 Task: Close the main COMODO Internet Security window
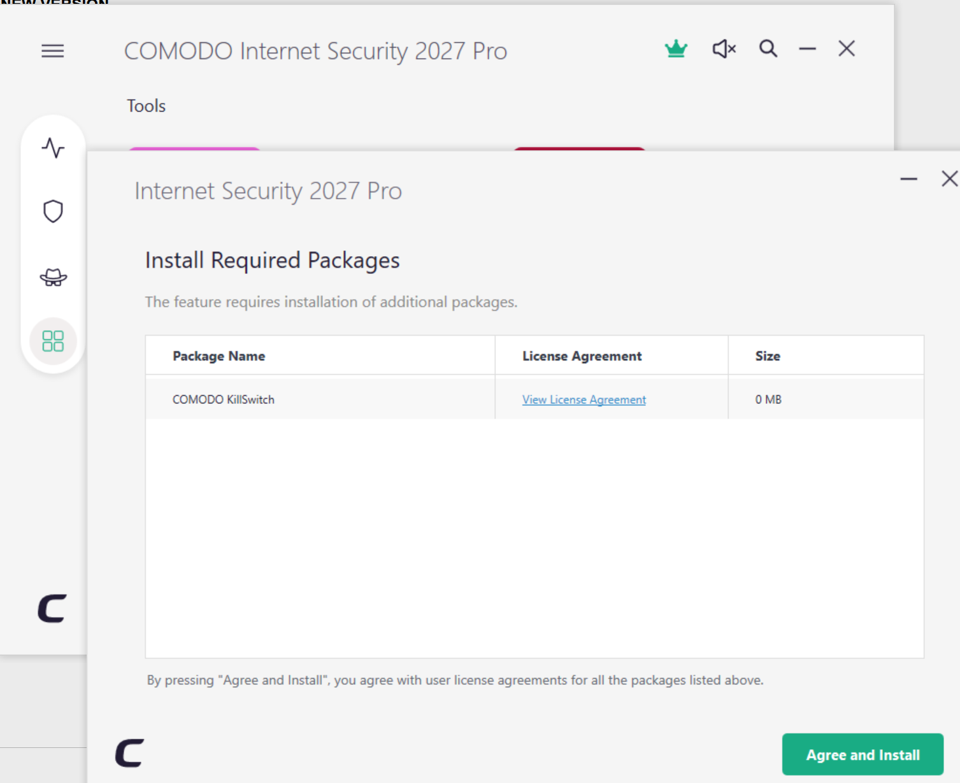point(847,49)
